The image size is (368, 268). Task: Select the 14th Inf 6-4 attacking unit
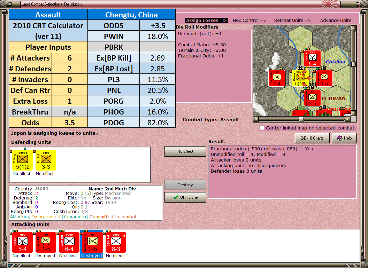pyautogui.click(x=69, y=243)
